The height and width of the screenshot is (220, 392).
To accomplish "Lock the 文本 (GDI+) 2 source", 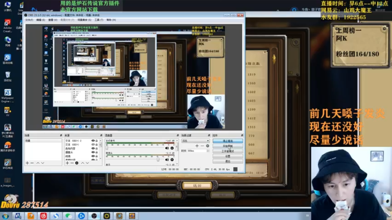I will coord(97,141).
